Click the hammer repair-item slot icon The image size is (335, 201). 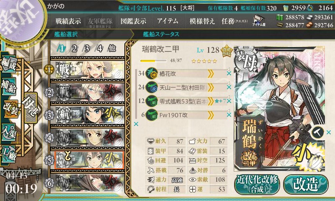tap(318, 132)
